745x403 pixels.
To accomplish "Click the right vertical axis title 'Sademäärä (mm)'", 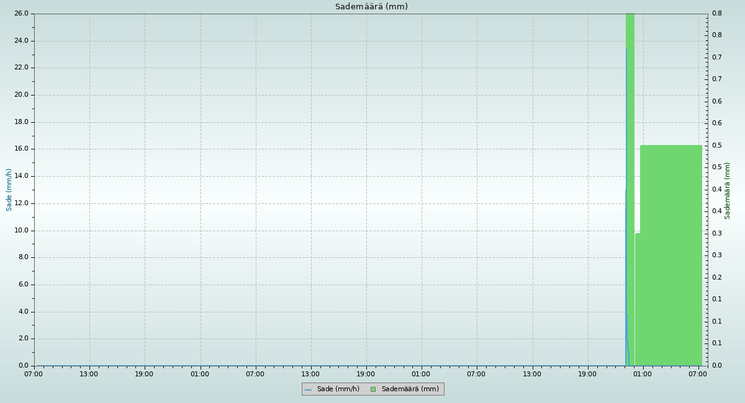I will (x=728, y=190).
